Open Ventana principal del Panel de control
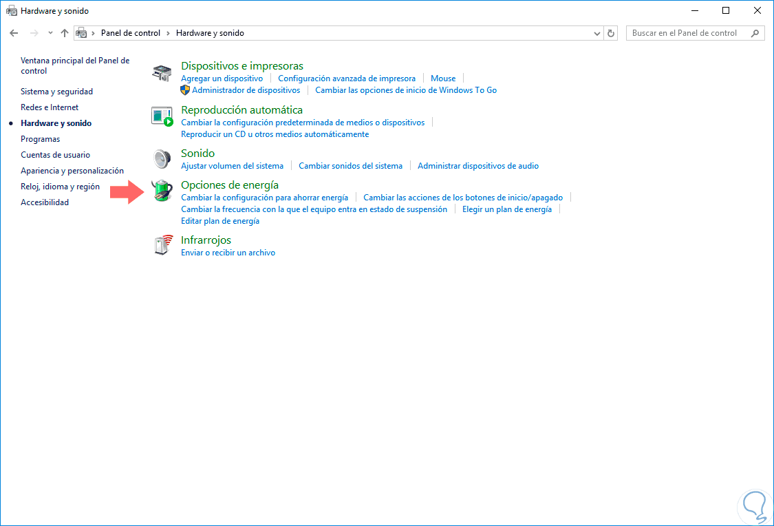Screen dimensions: 774x526 pos(75,65)
